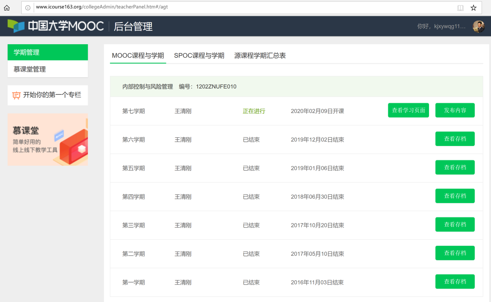Click 查看学习页面 for 第七学期
Image resolution: width=491 pixels, height=302 pixels.
(408, 110)
